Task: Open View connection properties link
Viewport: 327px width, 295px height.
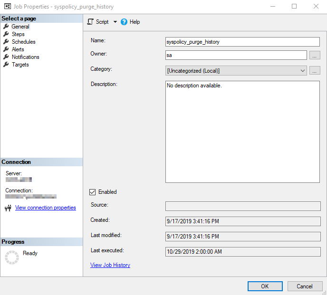Action: (x=46, y=208)
